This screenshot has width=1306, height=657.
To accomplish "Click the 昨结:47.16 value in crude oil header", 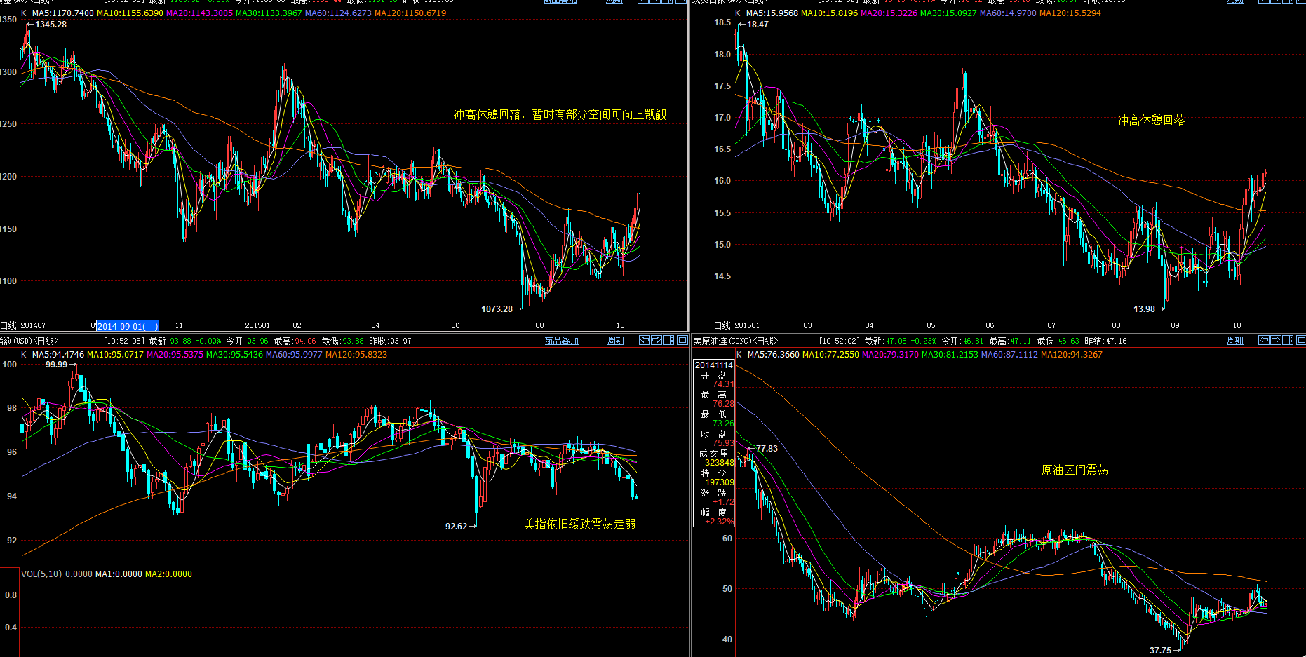I will tap(1105, 341).
